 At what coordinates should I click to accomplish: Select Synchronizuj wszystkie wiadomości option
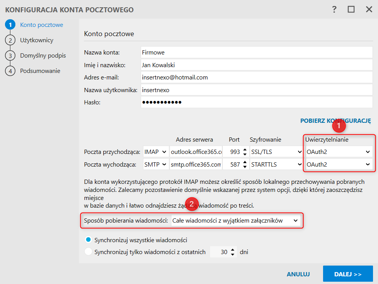click(x=88, y=240)
